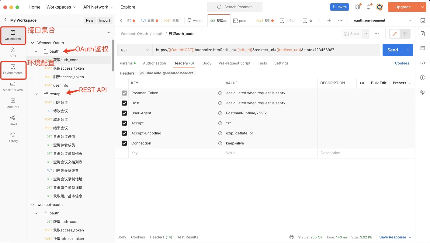Open the History panel
Viewport: 430px width, 243px height.
click(13, 137)
